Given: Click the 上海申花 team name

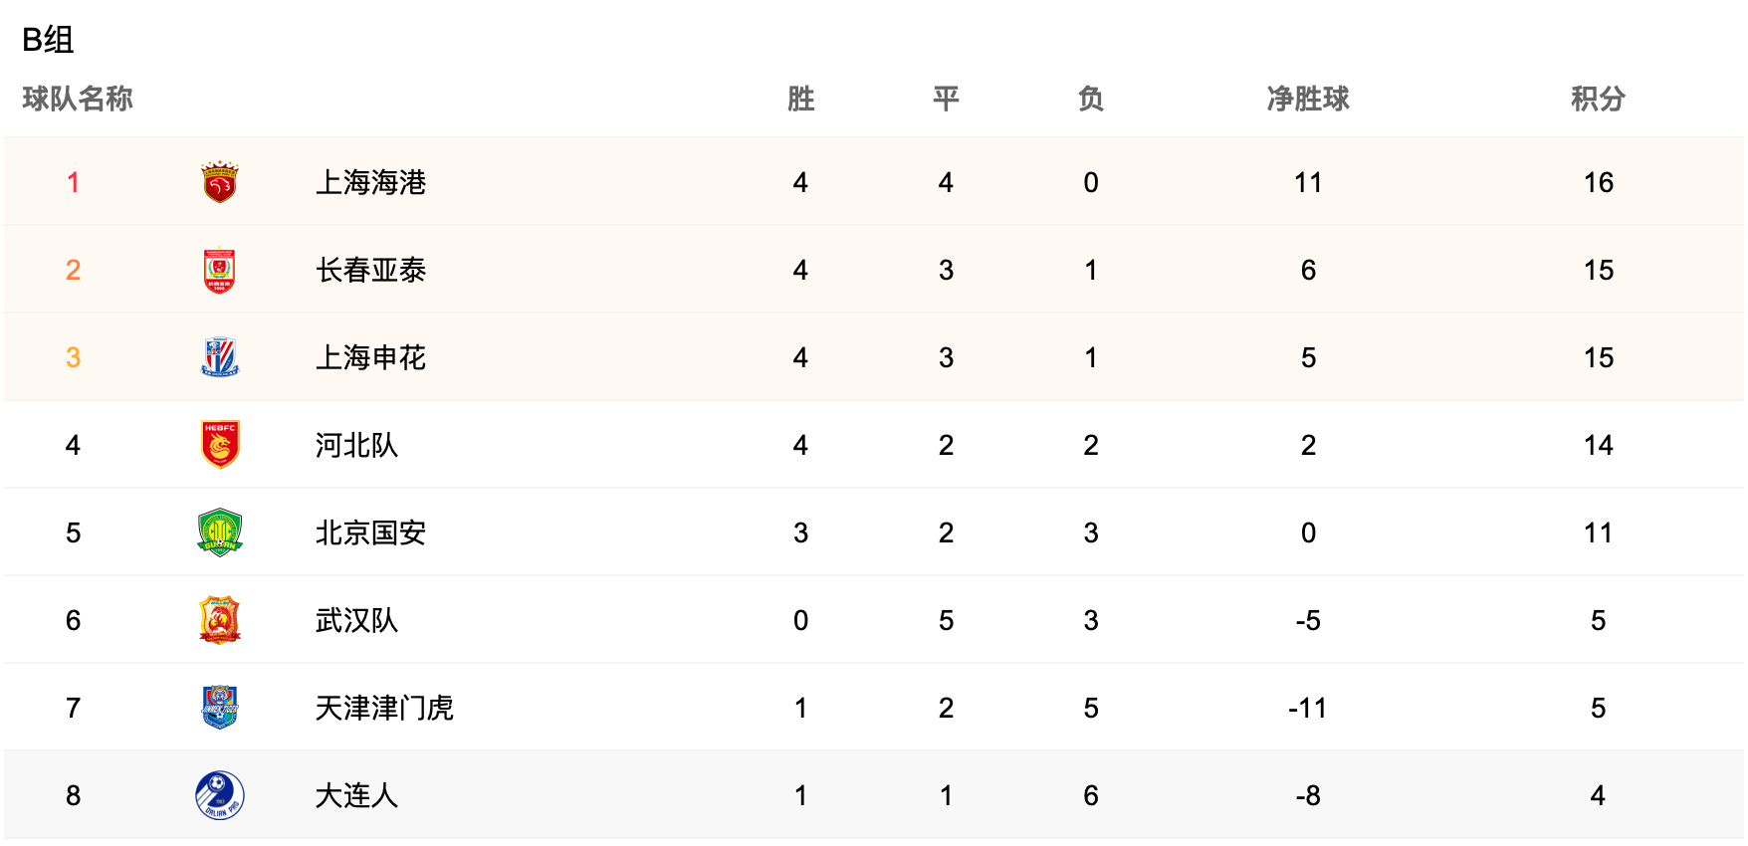Looking at the screenshot, I should (x=370, y=357).
